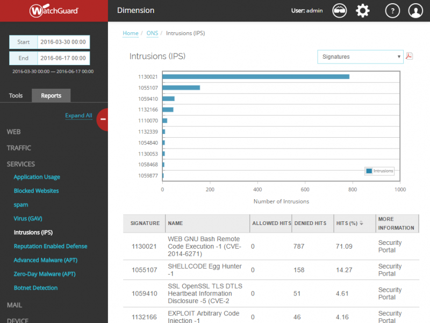430x323 pixels.
Task: Expand the WEB section in the sidebar
Action: [x=13, y=132]
